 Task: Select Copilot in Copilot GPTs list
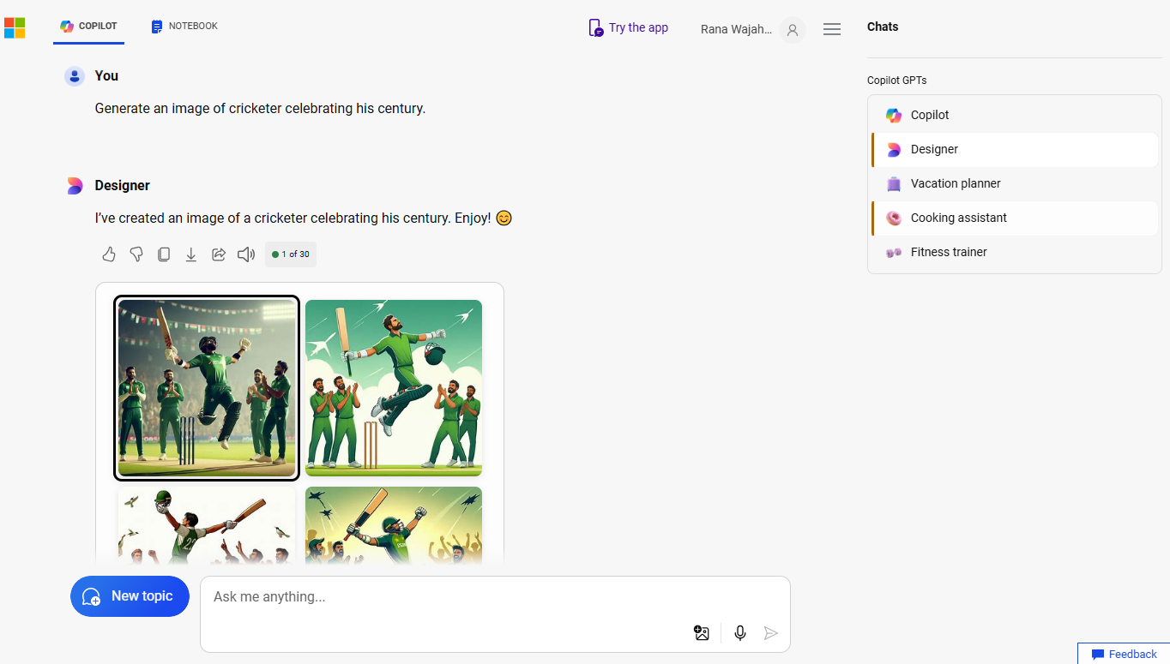(x=1015, y=115)
